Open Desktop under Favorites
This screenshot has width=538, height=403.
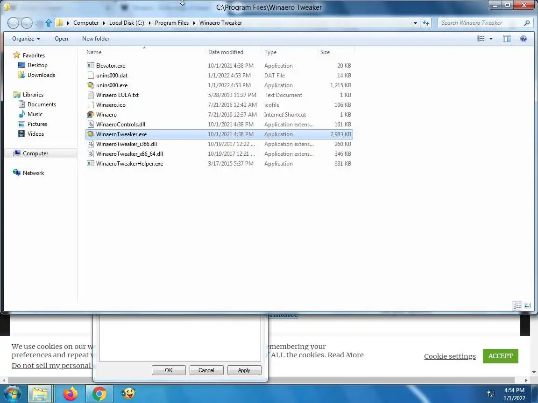pyautogui.click(x=37, y=65)
